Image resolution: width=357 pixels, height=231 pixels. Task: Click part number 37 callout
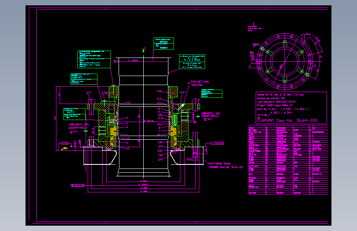tap(160, 147)
